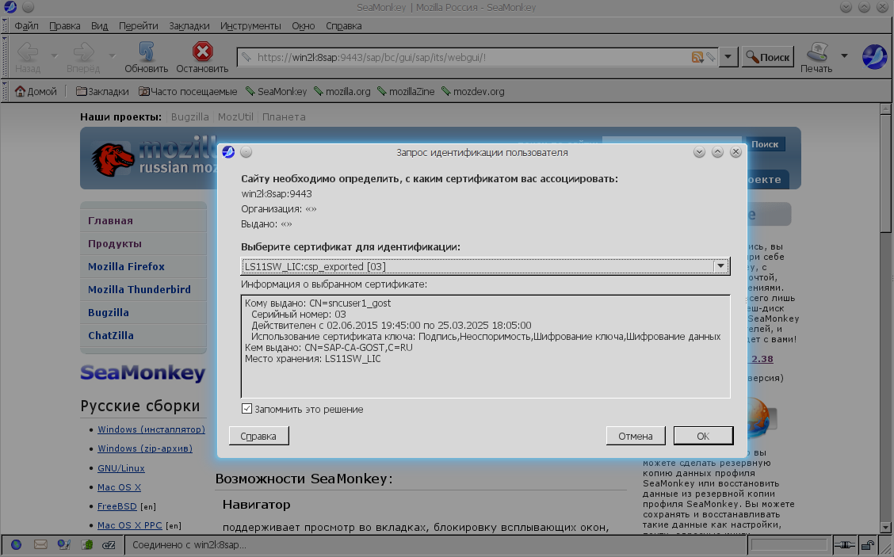Open the dropdown arrow beside Печать
Screen dimensions: 894x557
(844, 55)
